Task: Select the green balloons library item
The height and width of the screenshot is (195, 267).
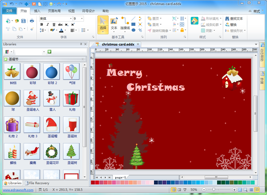Action: 71,71
